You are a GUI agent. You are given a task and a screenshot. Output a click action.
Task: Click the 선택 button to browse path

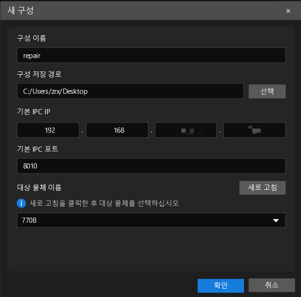[x=267, y=91]
